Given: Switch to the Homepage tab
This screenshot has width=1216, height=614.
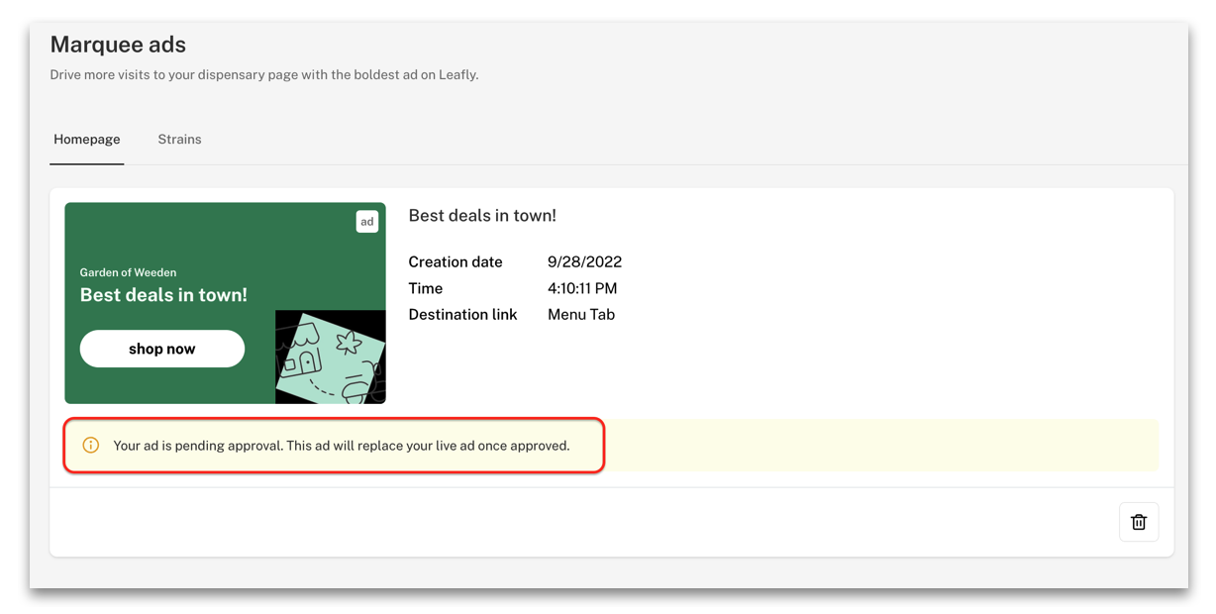Looking at the screenshot, I should point(87,140).
